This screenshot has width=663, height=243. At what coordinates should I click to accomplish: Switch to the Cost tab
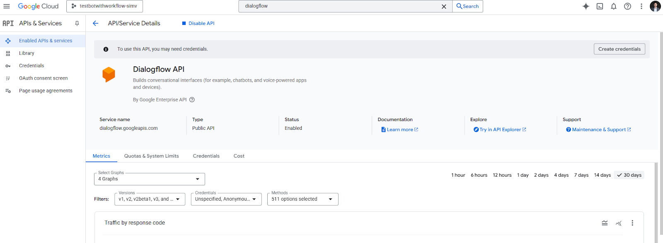click(x=239, y=156)
